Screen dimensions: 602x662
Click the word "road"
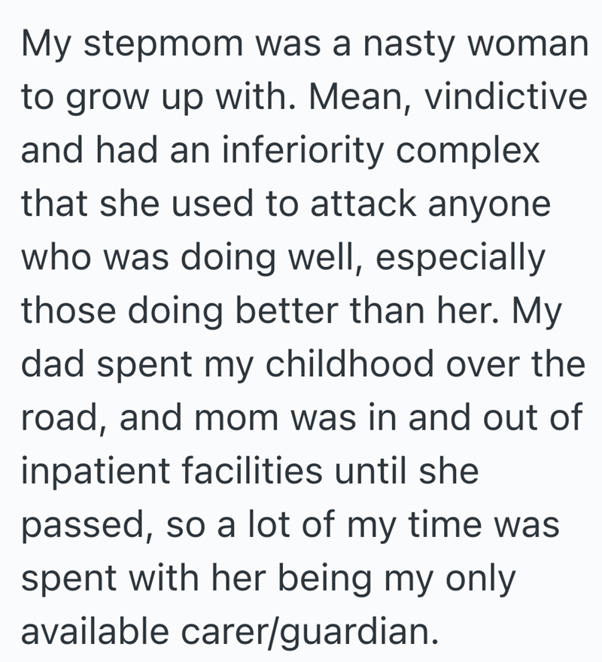[62, 418]
